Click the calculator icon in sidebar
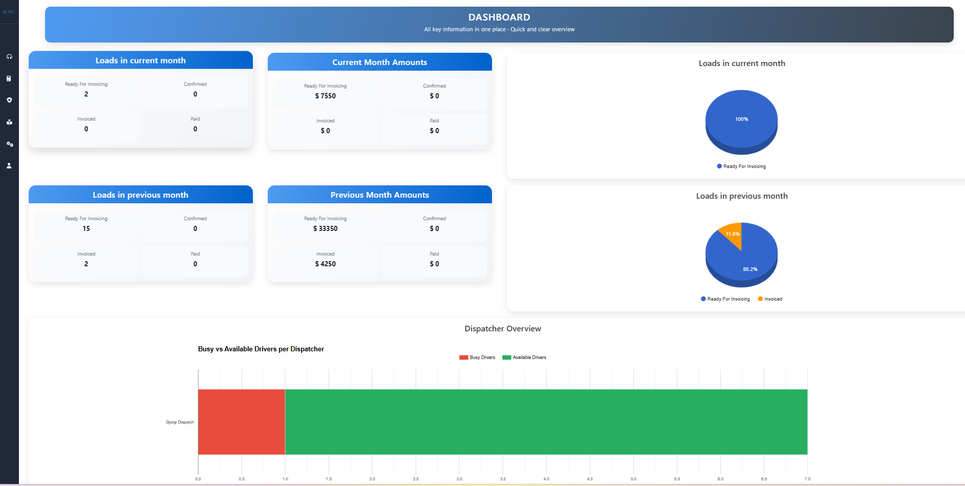This screenshot has width=965, height=486. (9, 78)
